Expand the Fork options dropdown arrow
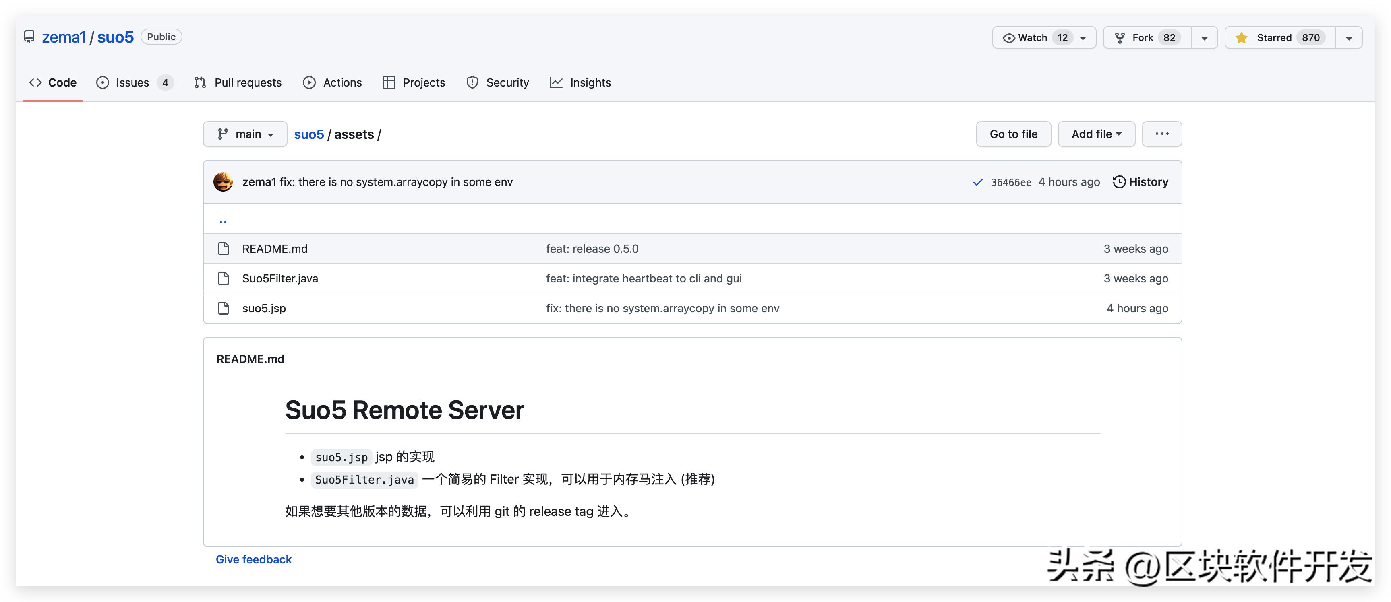Screen dimensions: 1391x602 (1204, 38)
